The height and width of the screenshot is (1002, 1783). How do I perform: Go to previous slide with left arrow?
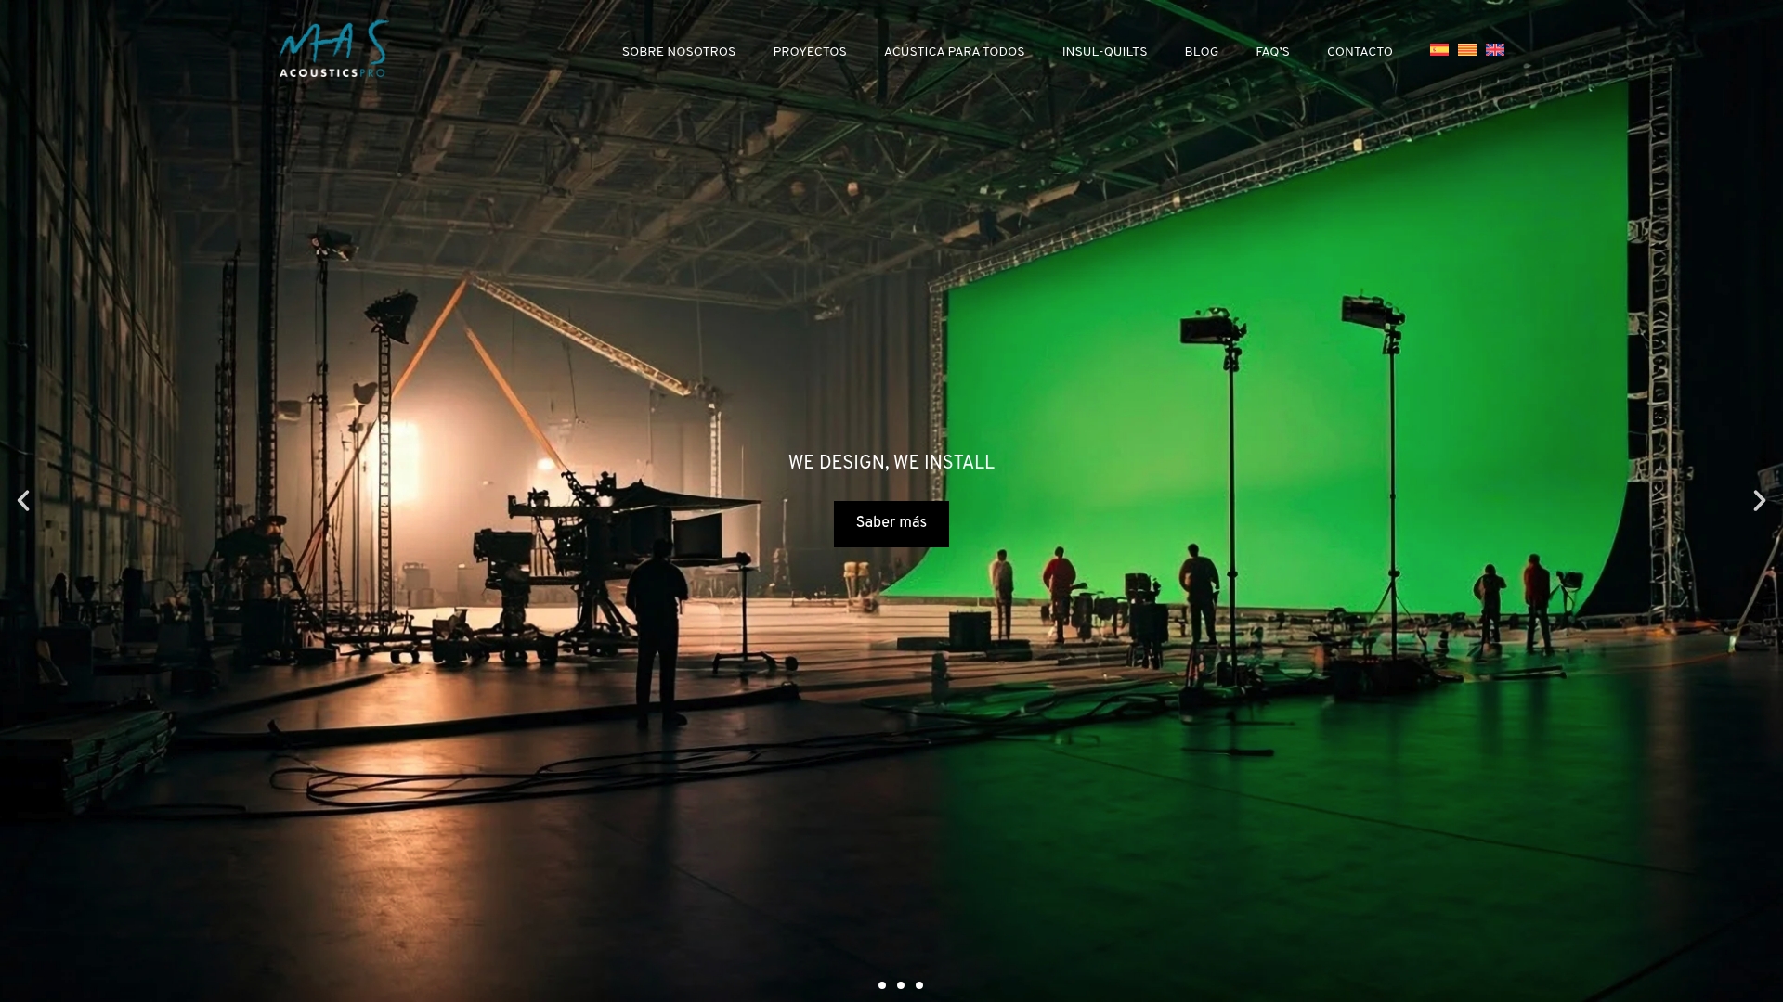[x=23, y=501]
